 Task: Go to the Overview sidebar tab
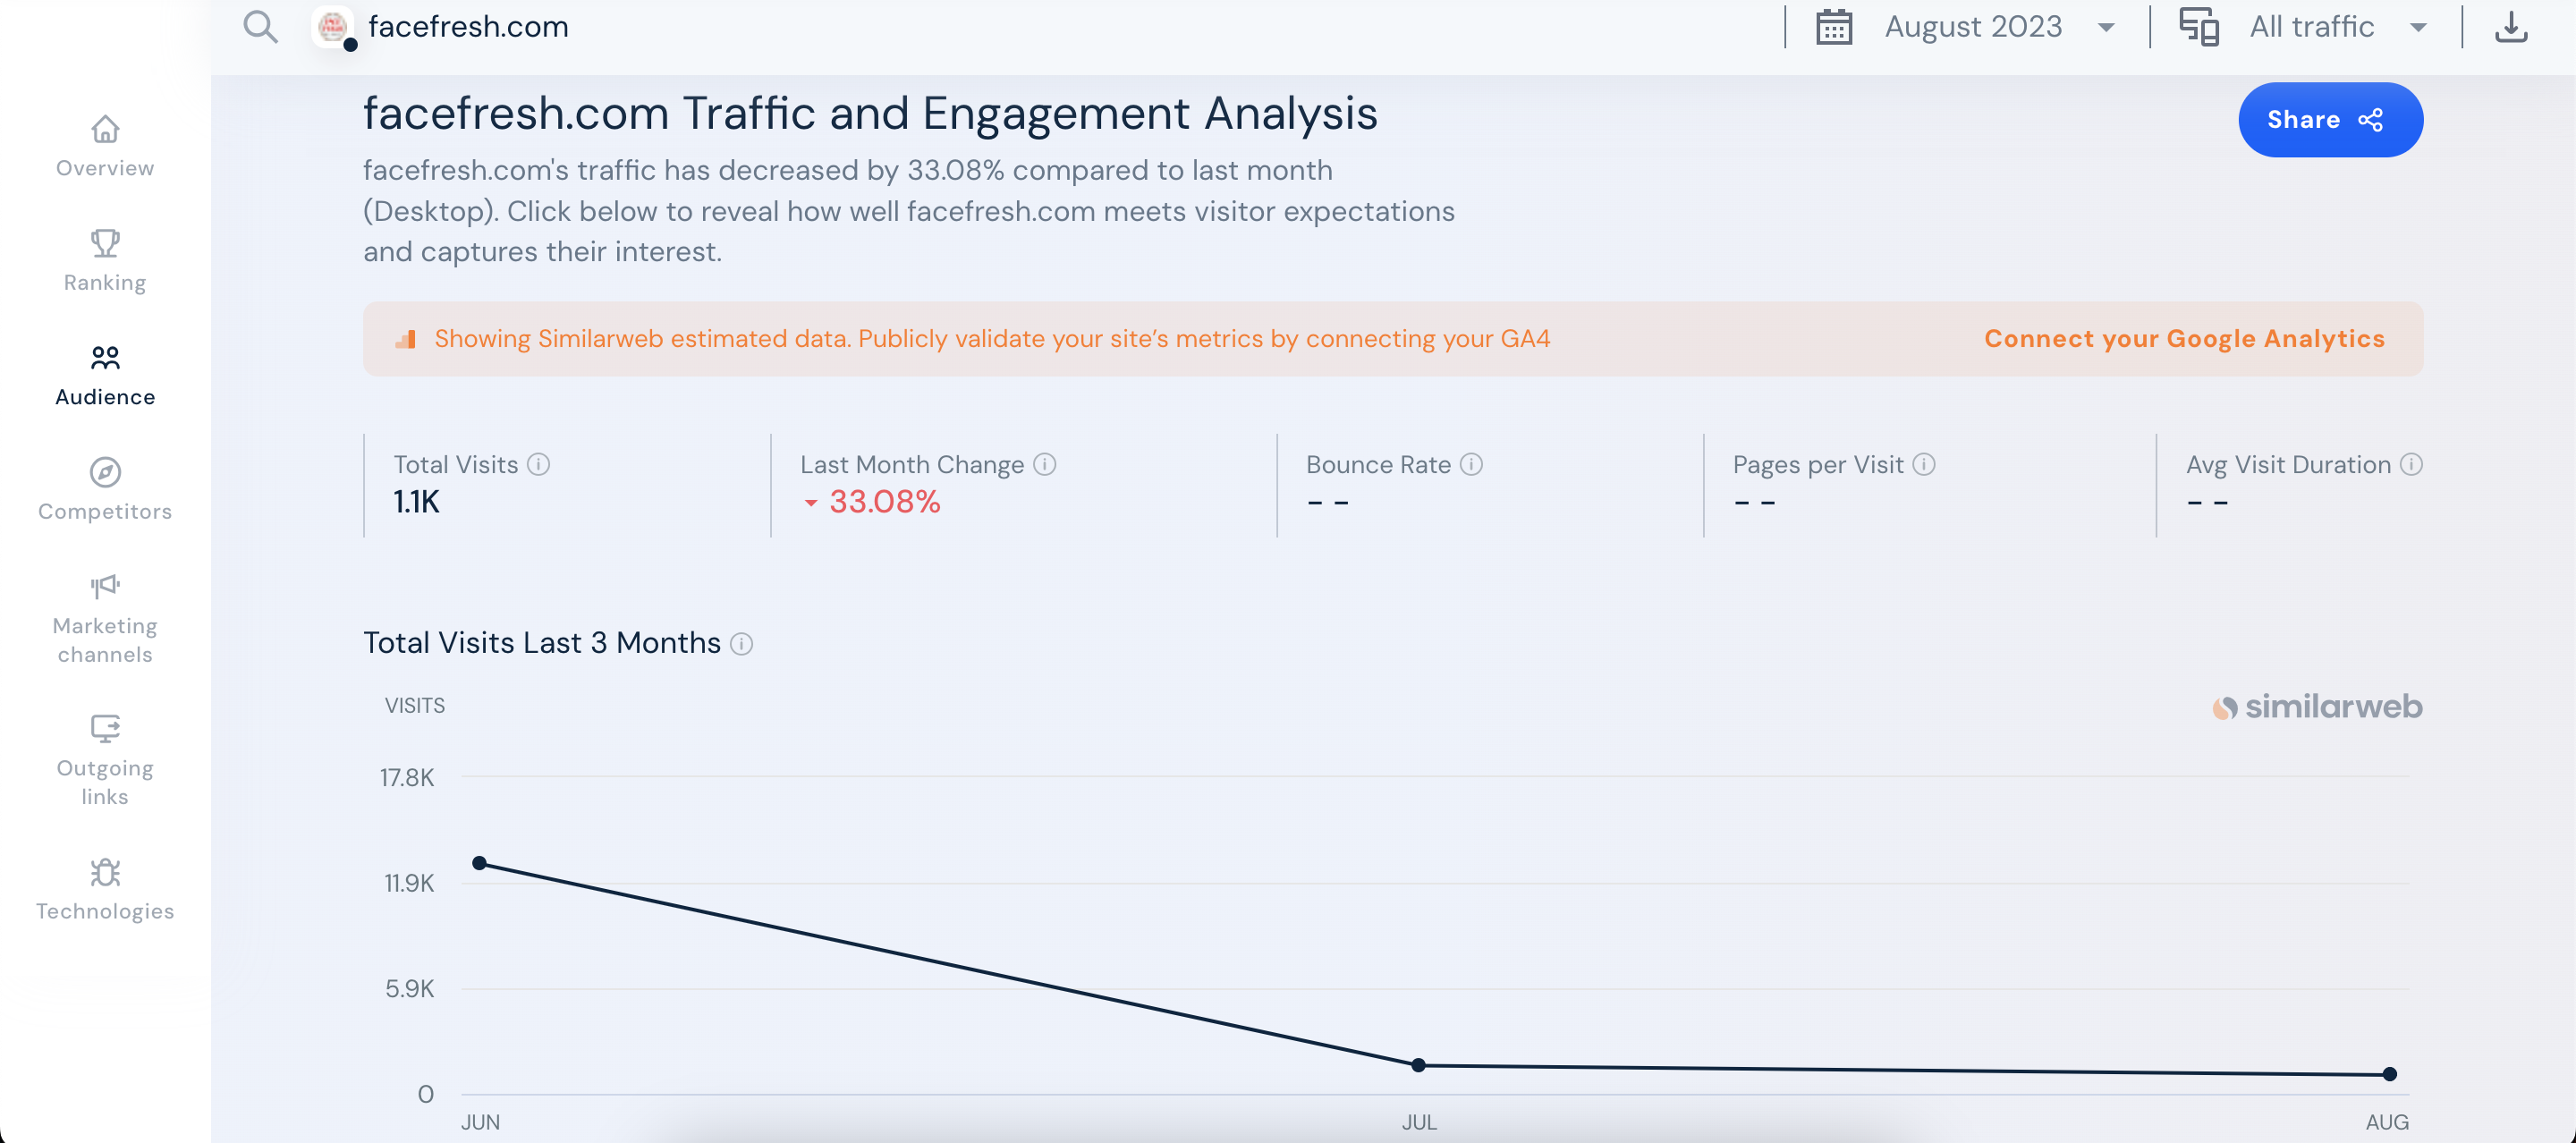click(105, 146)
